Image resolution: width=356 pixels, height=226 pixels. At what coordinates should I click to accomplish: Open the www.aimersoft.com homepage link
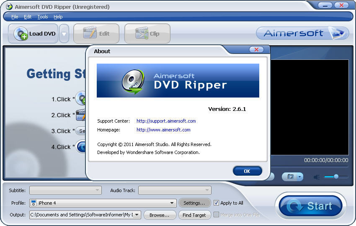163,130
